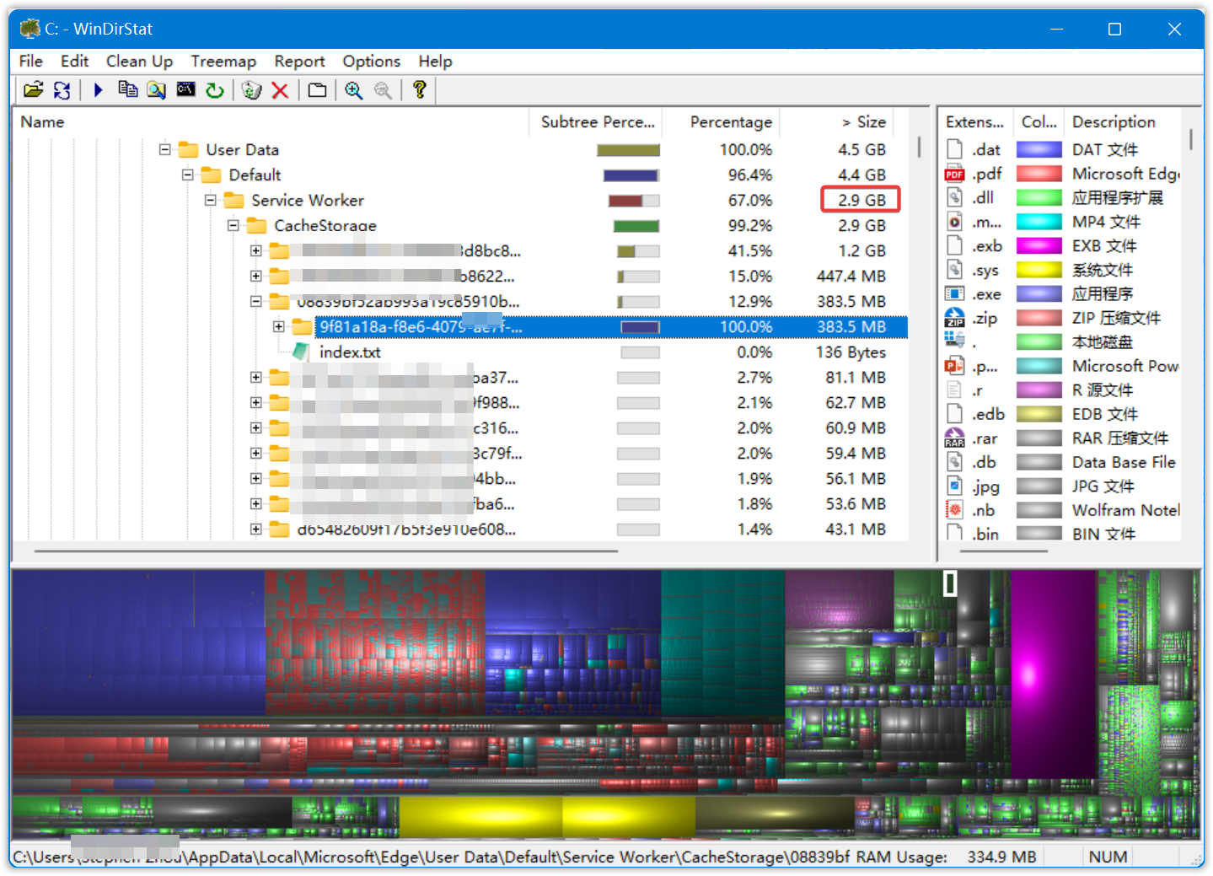
Task: Click the Description column header
Action: [x=1114, y=121]
